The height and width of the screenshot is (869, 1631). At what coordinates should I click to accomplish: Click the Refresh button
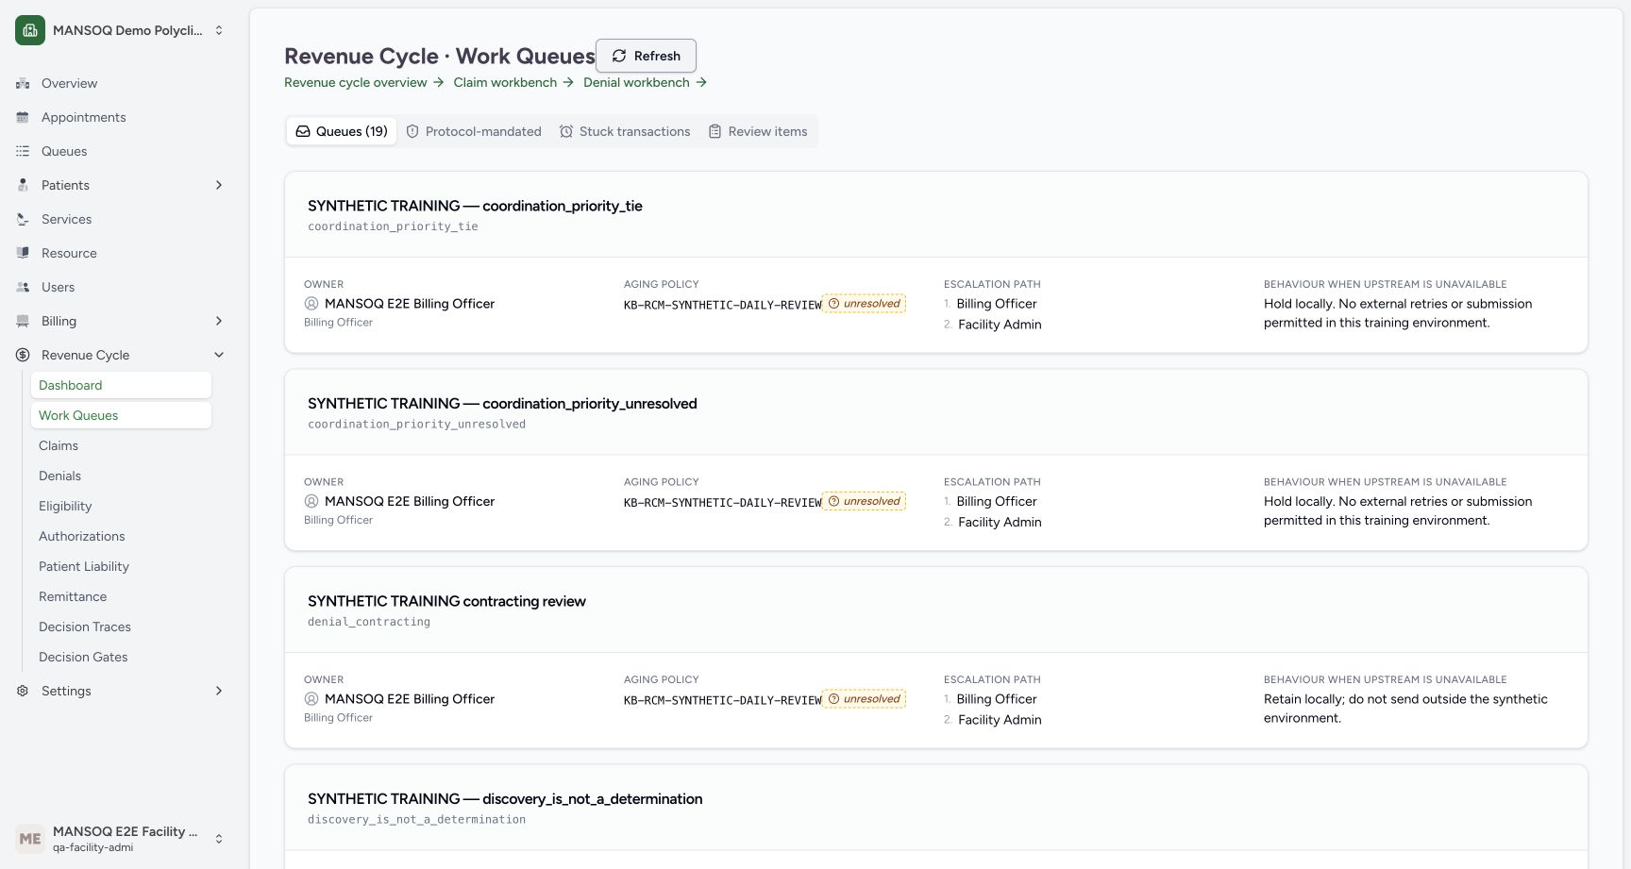coord(646,56)
